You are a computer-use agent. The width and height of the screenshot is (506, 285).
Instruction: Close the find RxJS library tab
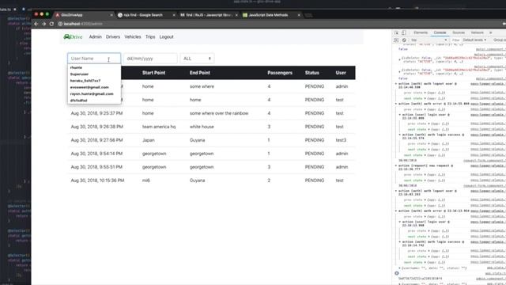point(236,15)
